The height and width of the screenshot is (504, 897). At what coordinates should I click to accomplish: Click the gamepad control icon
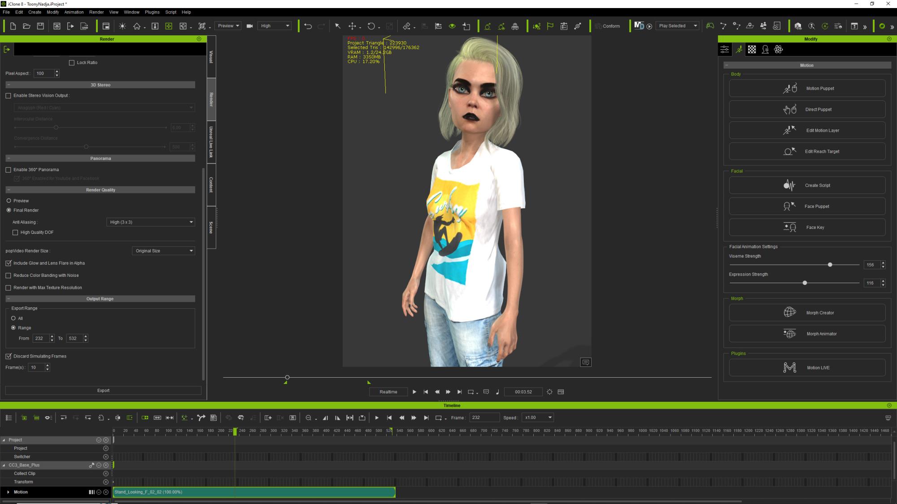(710, 26)
